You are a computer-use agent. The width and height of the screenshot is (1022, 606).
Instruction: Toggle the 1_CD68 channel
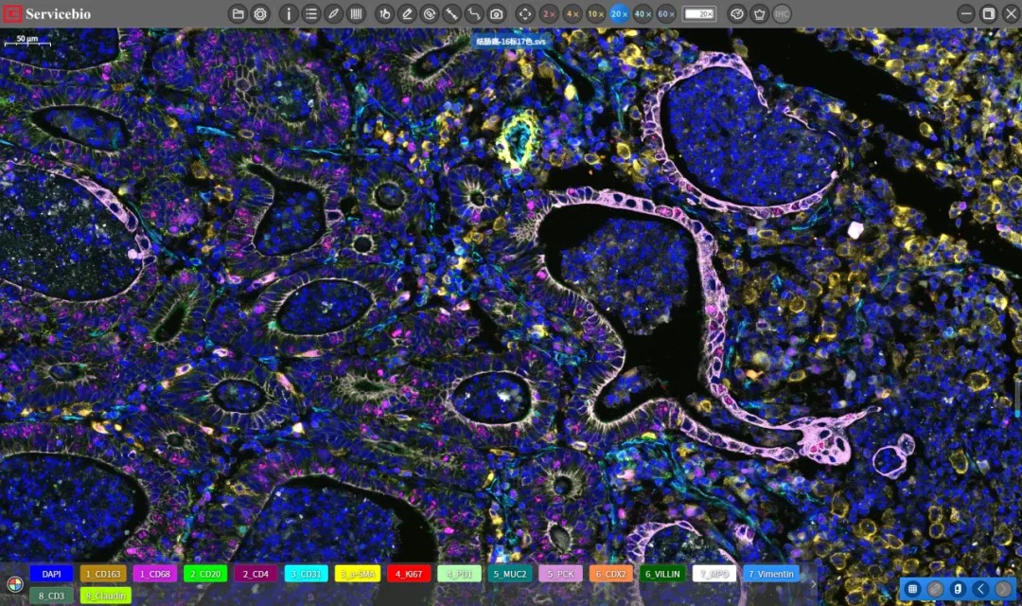click(154, 574)
